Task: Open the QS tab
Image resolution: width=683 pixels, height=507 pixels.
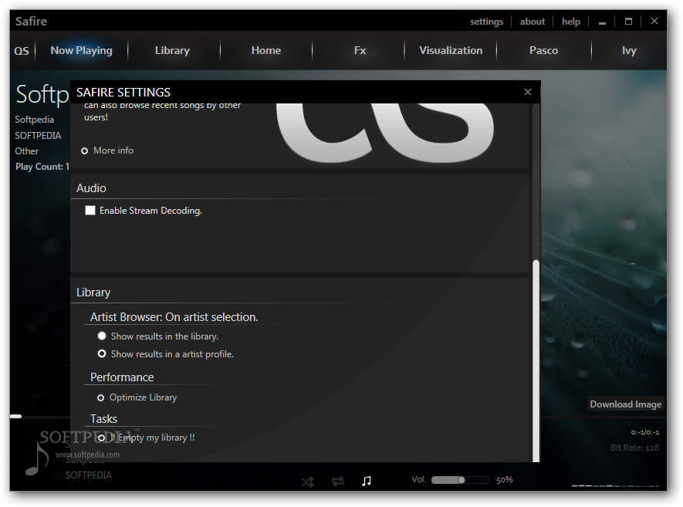Action: click(x=22, y=51)
